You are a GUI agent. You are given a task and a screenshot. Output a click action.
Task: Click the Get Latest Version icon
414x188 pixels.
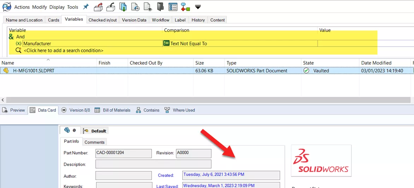coord(123,7)
